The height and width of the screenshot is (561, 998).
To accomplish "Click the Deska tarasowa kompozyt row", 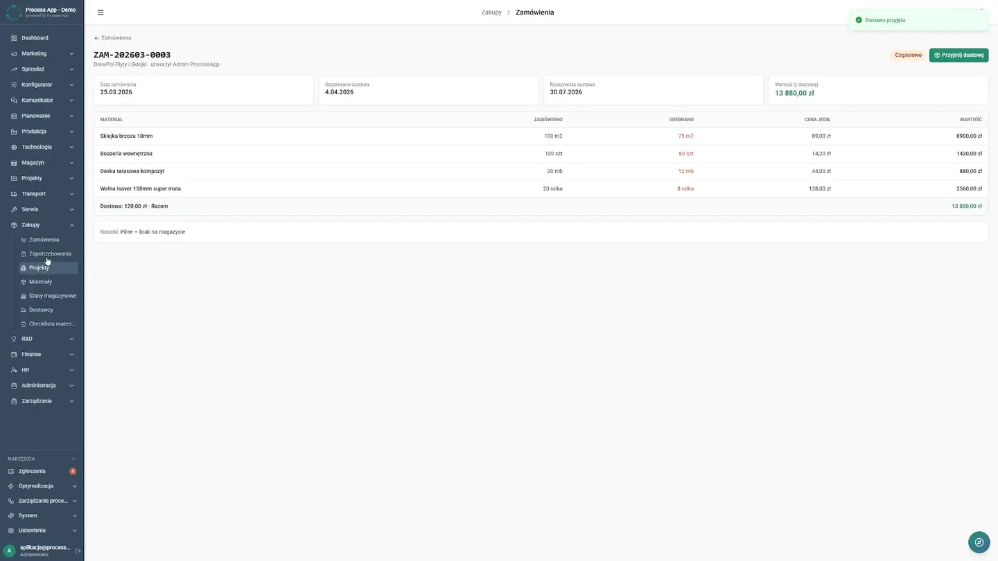I will click(541, 171).
